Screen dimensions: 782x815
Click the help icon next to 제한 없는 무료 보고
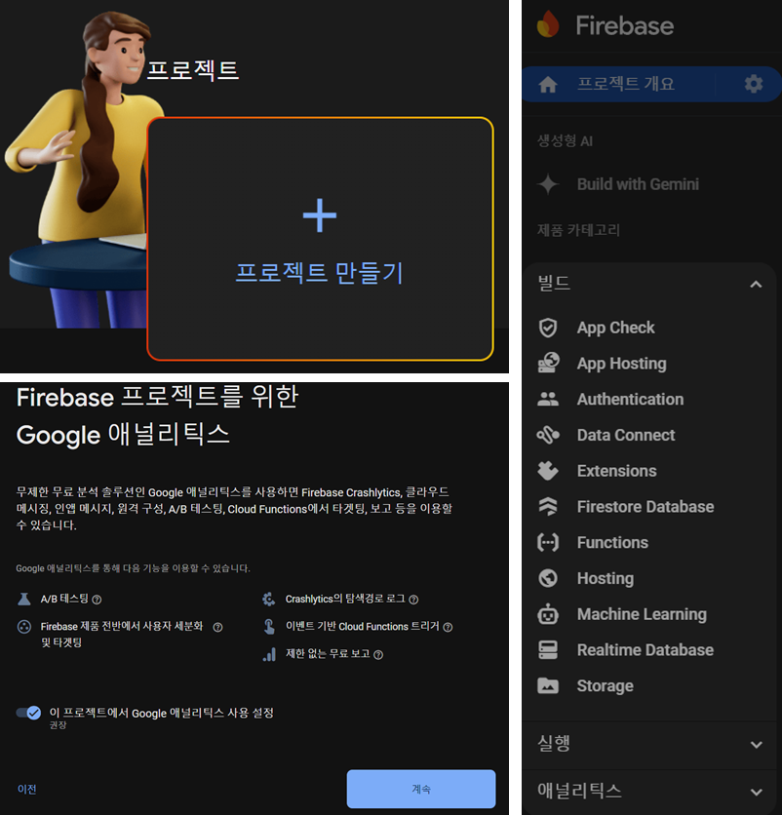click(x=378, y=655)
